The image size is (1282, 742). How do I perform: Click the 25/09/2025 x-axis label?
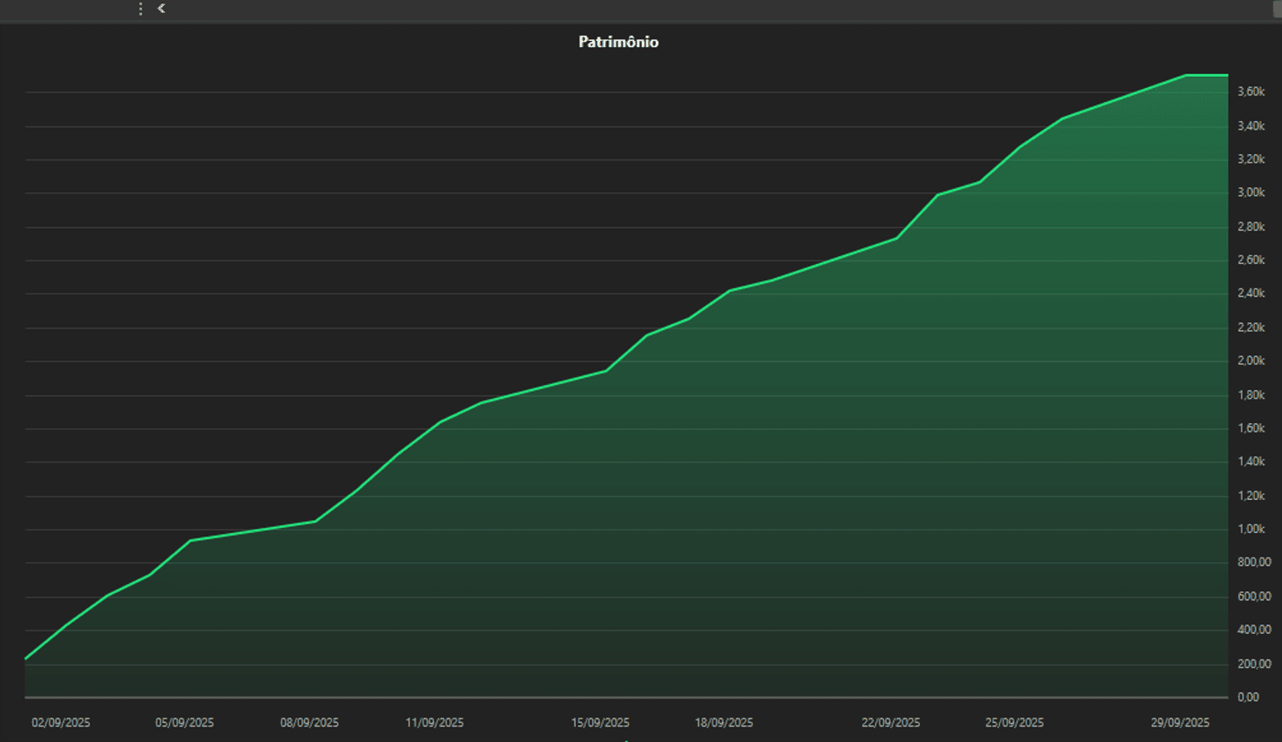(1014, 723)
